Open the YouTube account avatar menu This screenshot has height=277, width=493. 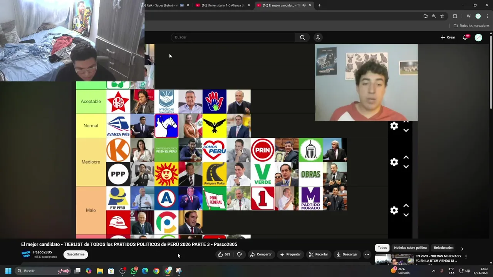tap(478, 37)
